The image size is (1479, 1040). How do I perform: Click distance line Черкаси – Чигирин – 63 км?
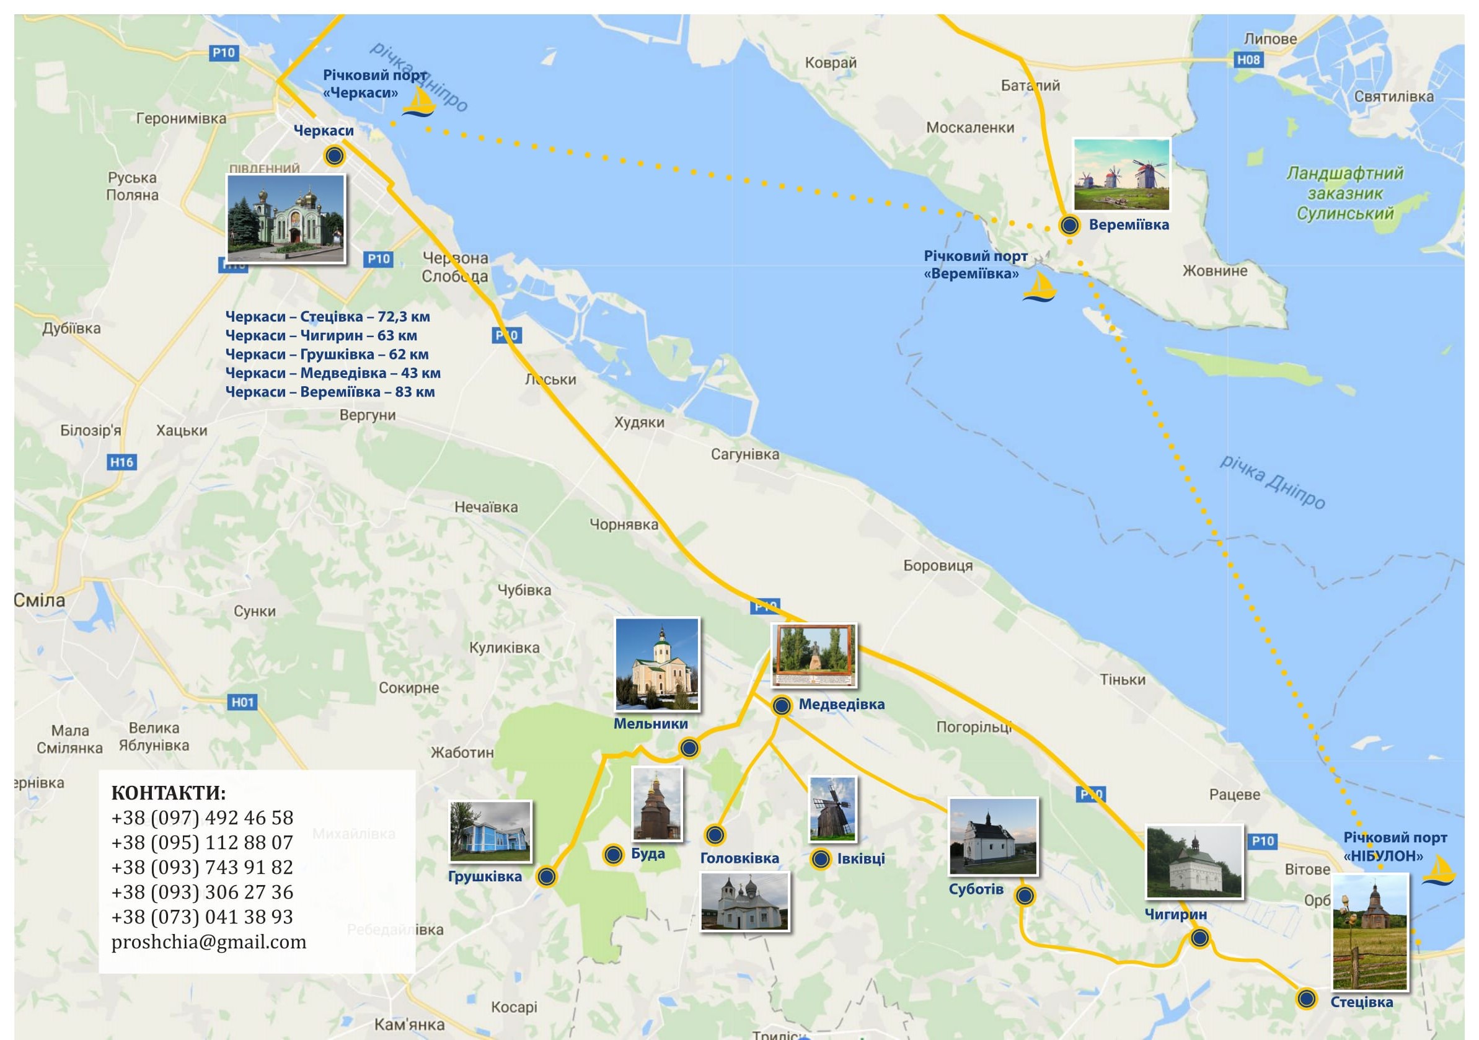(x=322, y=335)
